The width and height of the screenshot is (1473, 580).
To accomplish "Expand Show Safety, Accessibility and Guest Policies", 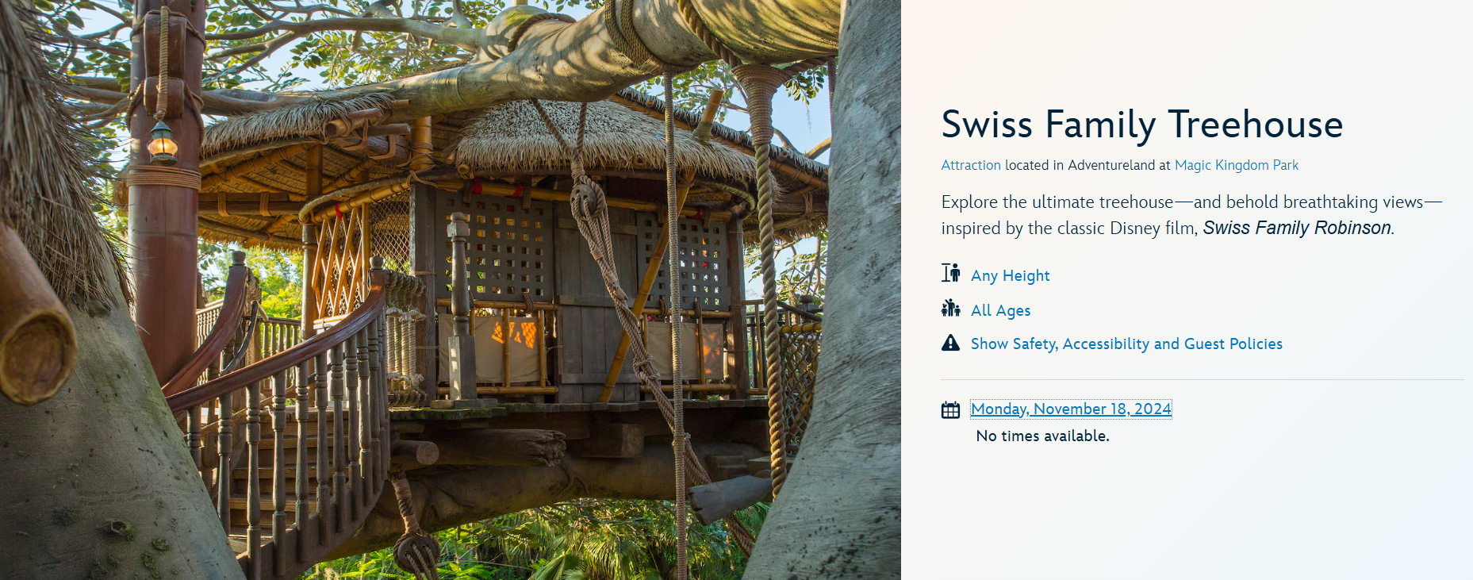I will click(1126, 344).
